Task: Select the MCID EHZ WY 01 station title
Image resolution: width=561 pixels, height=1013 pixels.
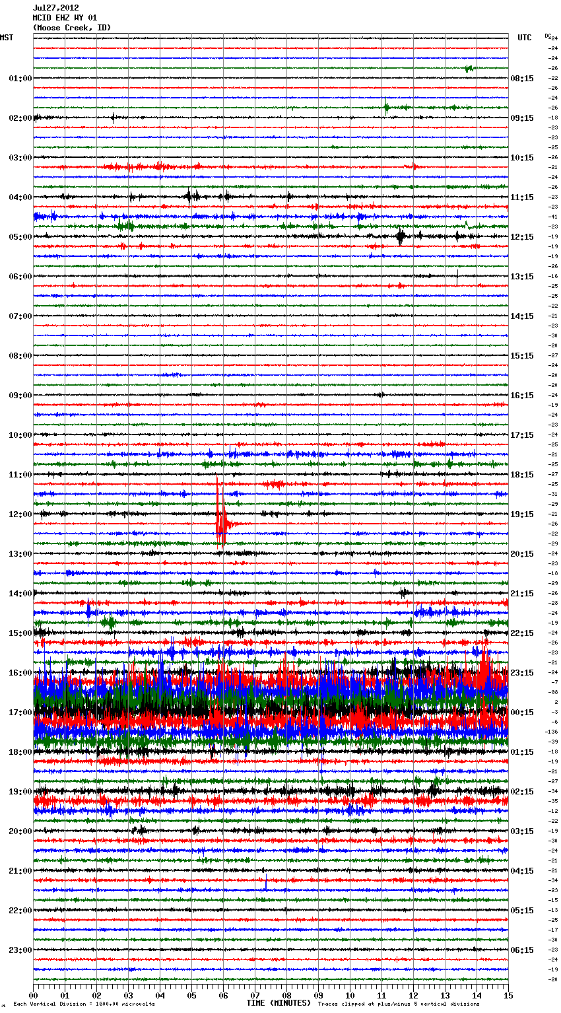Action: coord(65,18)
